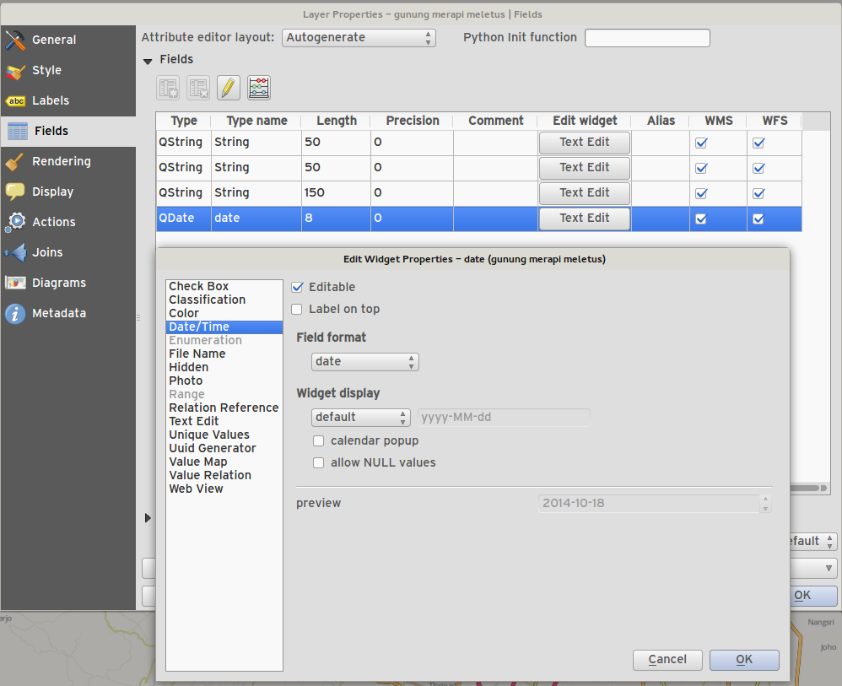The width and height of the screenshot is (842, 686).
Task: Open the Style section in sidebar
Action: pyautogui.click(x=46, y=70)
